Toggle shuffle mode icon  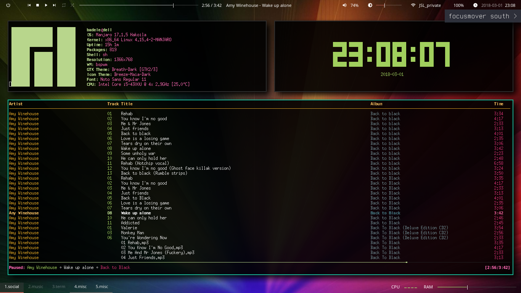[x=72, y=5]
